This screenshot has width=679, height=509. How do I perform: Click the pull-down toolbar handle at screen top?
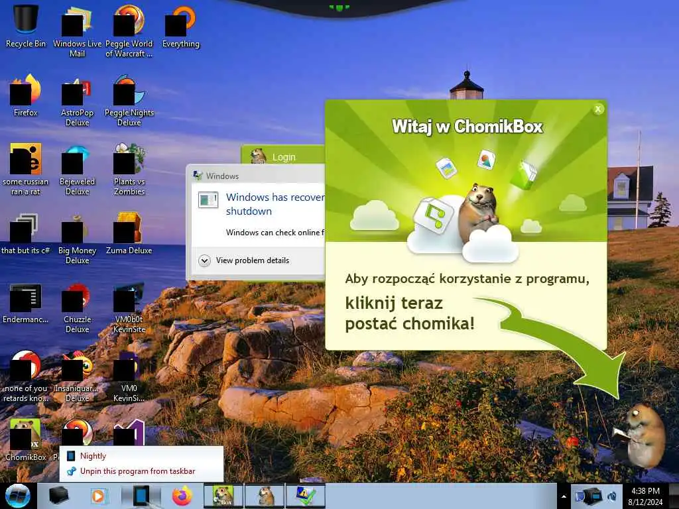click(339, 7)
